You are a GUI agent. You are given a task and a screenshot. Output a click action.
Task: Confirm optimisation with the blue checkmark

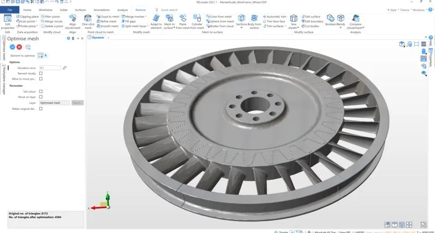(x=12, y=47)
